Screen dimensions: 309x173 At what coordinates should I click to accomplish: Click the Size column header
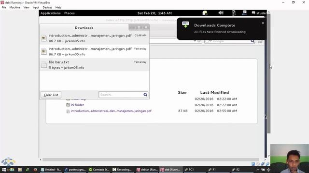(x=182, y=93)
